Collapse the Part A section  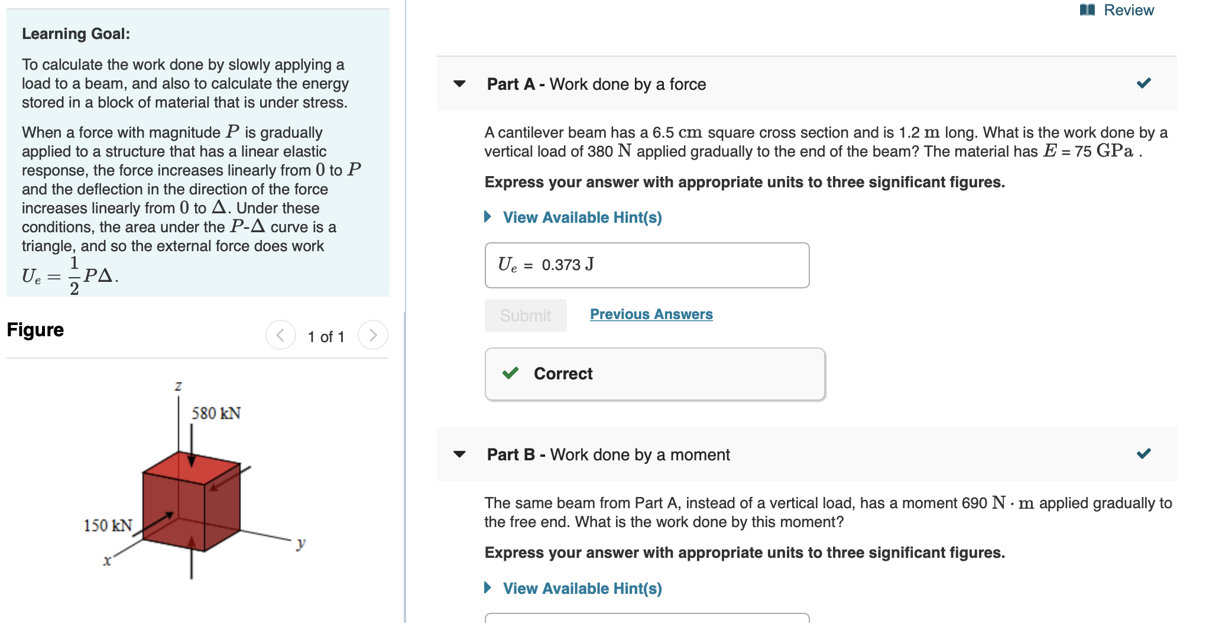[x=461, y=84]
